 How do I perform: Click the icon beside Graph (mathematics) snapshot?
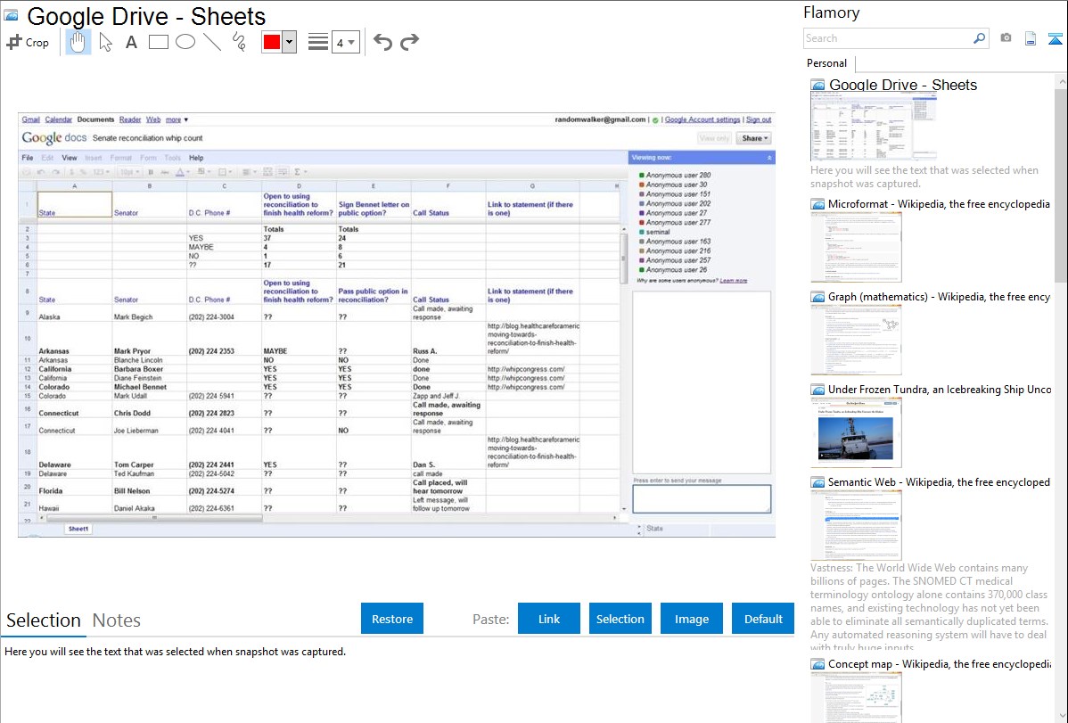click(x=817, y=297)
